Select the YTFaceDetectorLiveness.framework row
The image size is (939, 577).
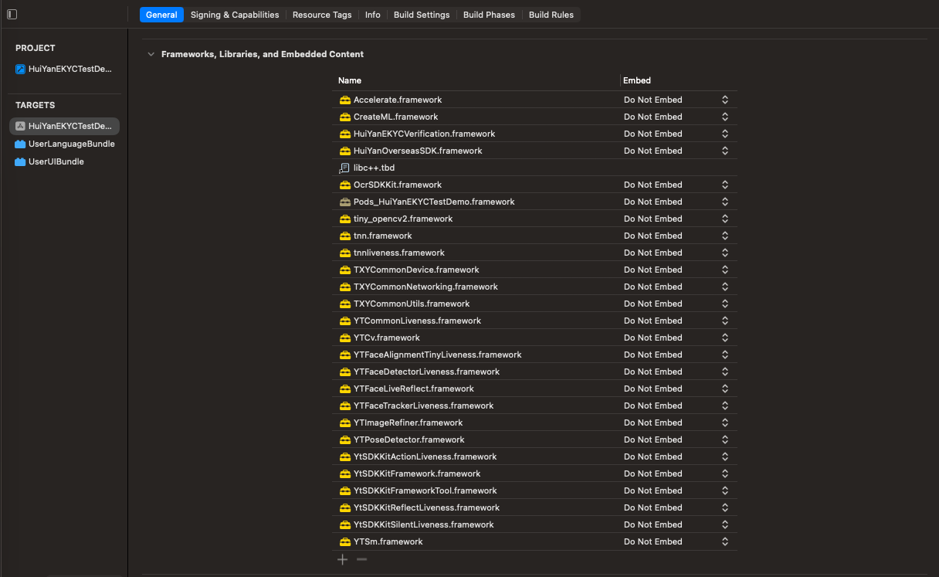tap(534, 372)
